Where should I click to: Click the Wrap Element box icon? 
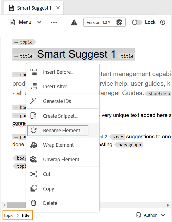(33, 145)
